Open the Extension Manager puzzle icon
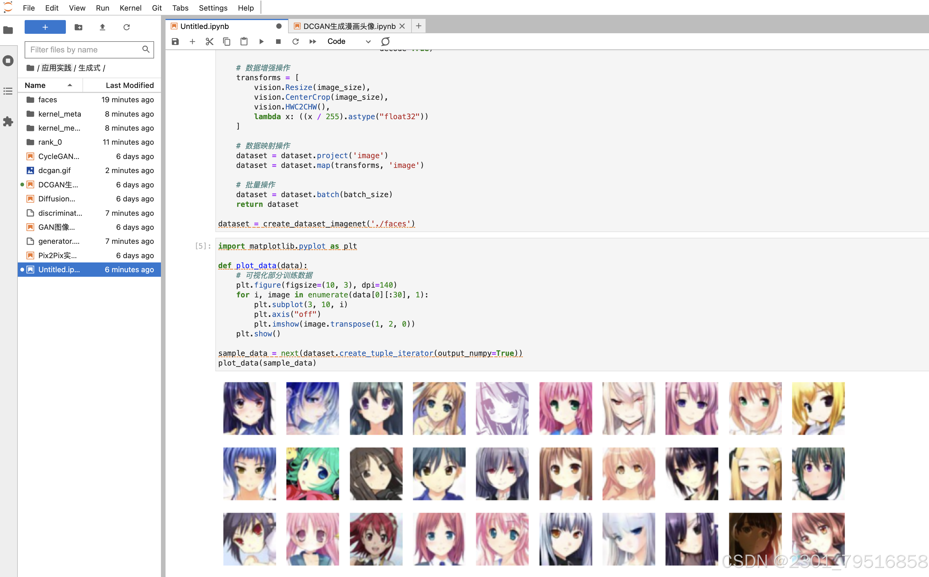This screenshot has height=577, width=929. 8,122
